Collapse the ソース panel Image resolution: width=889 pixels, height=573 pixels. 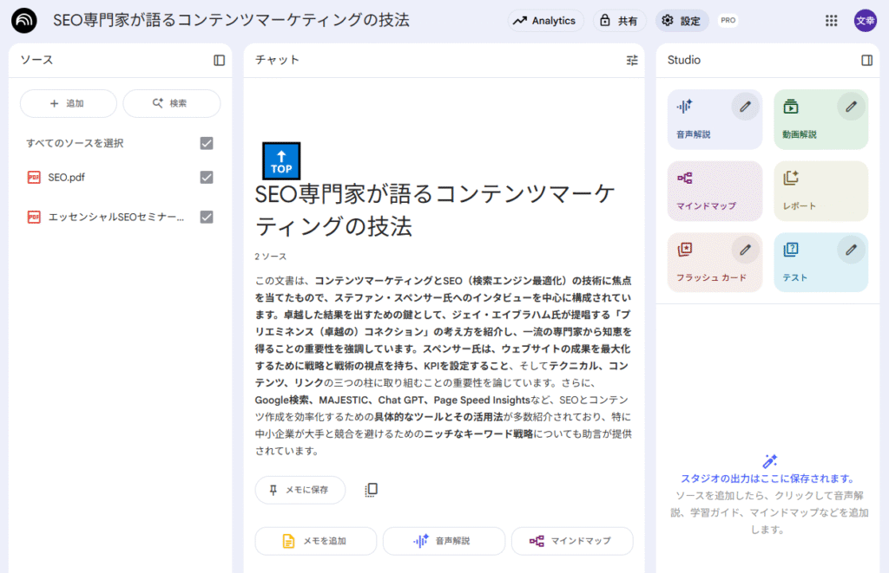tap(219, 60)
